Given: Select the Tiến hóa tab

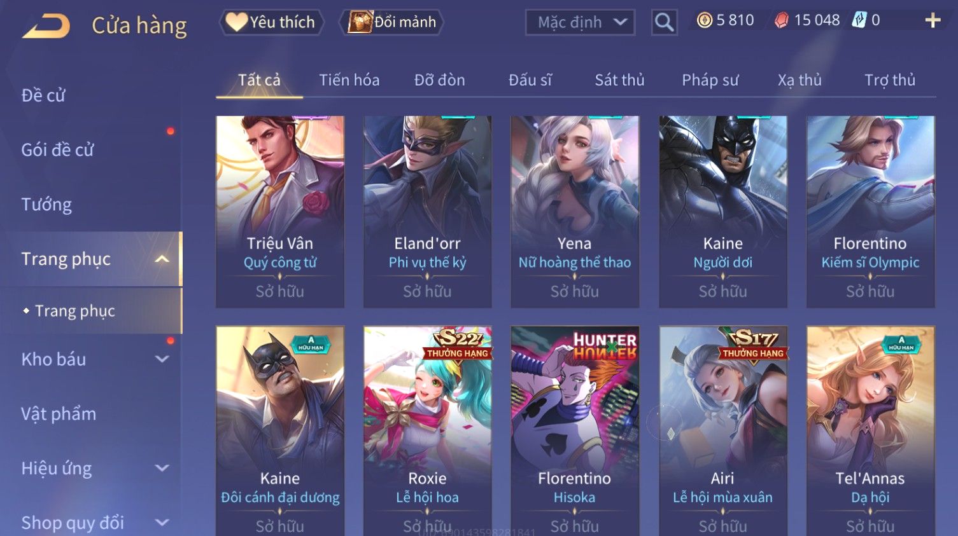Looking at the screenshot, I should (x=349, y=80).
